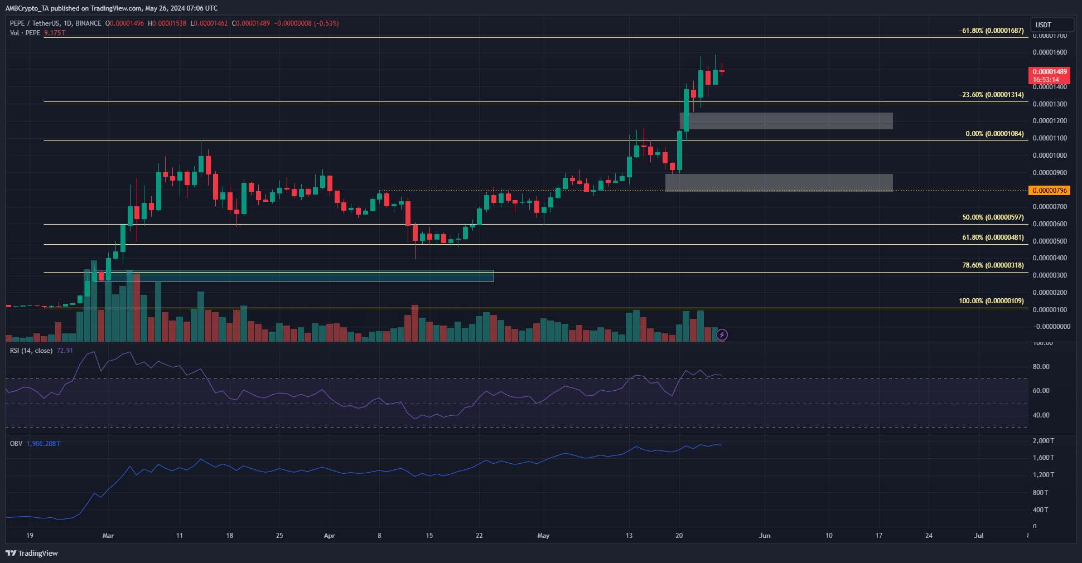This screenshot has height=563, width=1082.
Task: Click the RSI value 72.91
Action: pos(65,351)
